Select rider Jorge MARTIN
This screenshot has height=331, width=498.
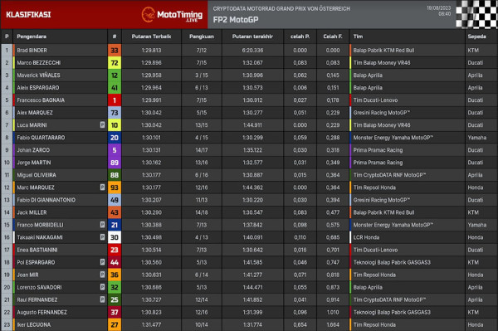(x=34, y=163)
